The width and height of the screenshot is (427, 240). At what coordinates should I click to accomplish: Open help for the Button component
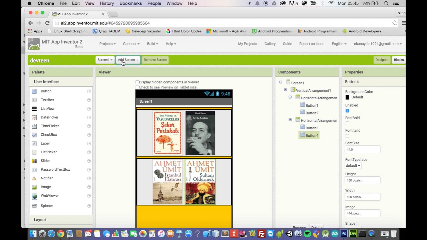click(89, 91)
